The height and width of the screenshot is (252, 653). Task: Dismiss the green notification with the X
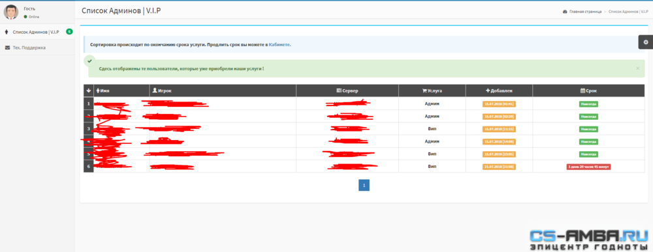point(637,68)
